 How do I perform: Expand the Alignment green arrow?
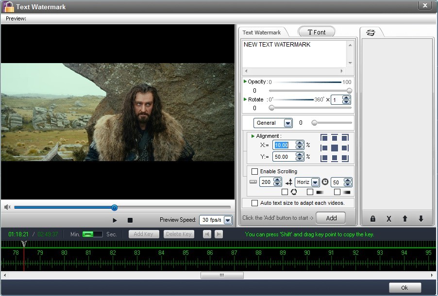point(253,136)
